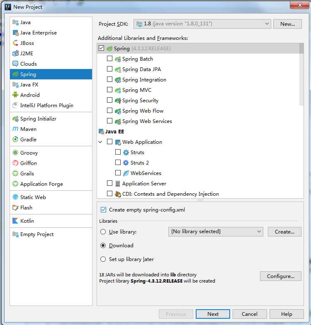The height and width of the screenshot is (325, 311).
Task: Click the Grails icon in sidebar
Action: [x=15, y=173]
